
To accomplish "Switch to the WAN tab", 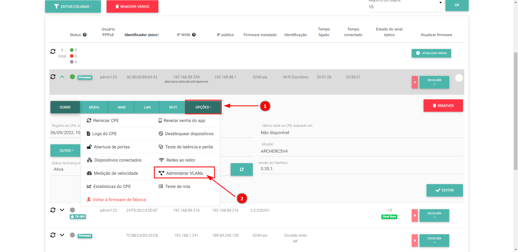I will 121,107.
